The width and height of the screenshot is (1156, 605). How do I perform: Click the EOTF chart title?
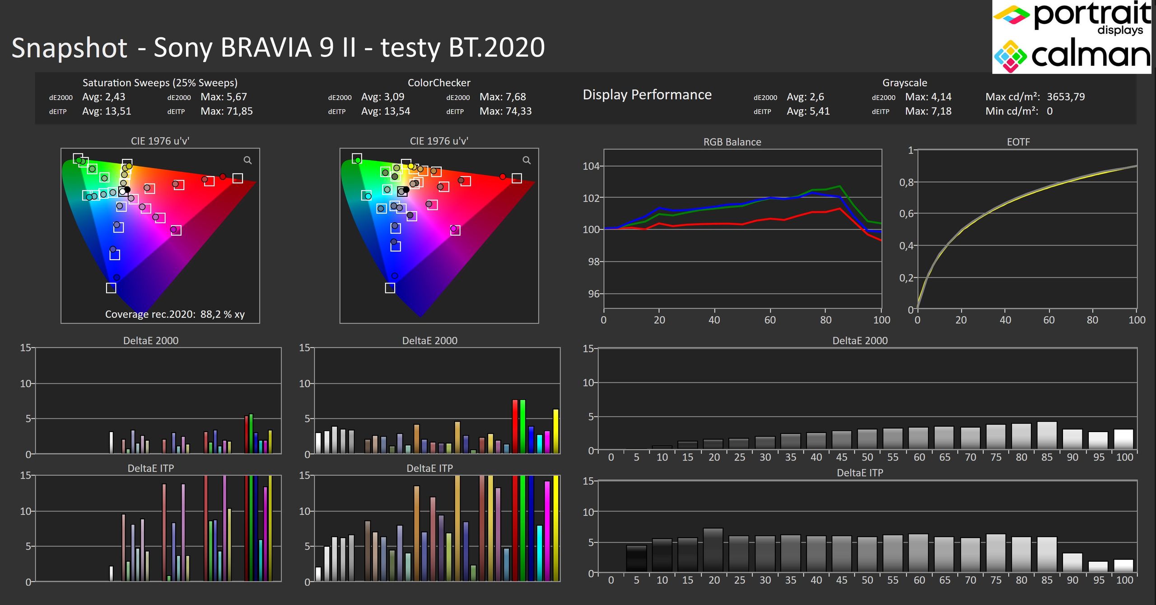click(x=1018, y=142)
